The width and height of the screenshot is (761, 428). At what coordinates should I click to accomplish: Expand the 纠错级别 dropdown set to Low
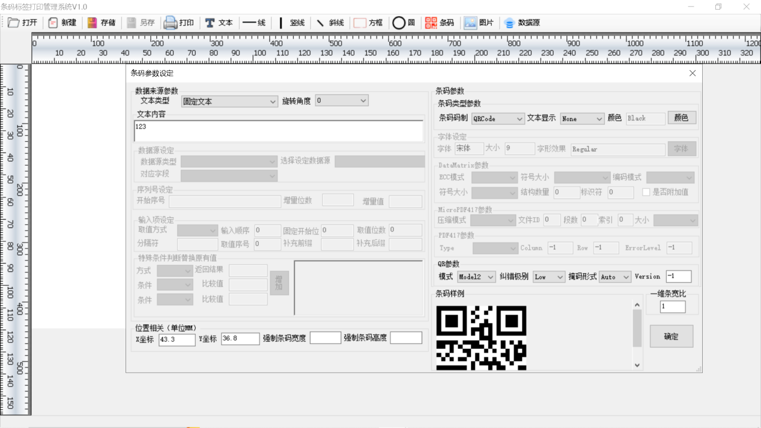click(549, 277)
